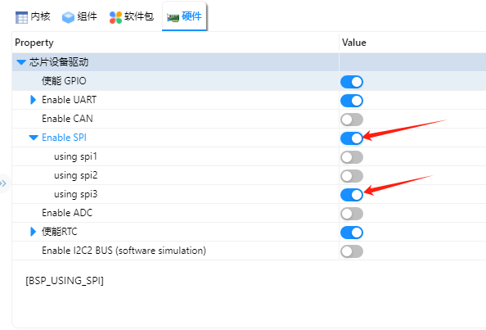Select the using spi2 label
Image resolution: width=486 pixels, height=330 pixels.
pos(75,175)
